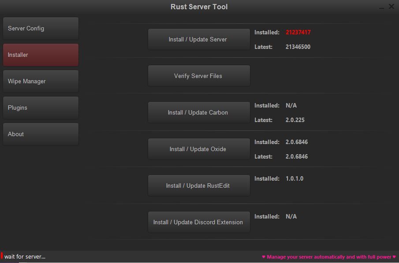Open the Plugins section
399x263 pixels.
point(41,108)
